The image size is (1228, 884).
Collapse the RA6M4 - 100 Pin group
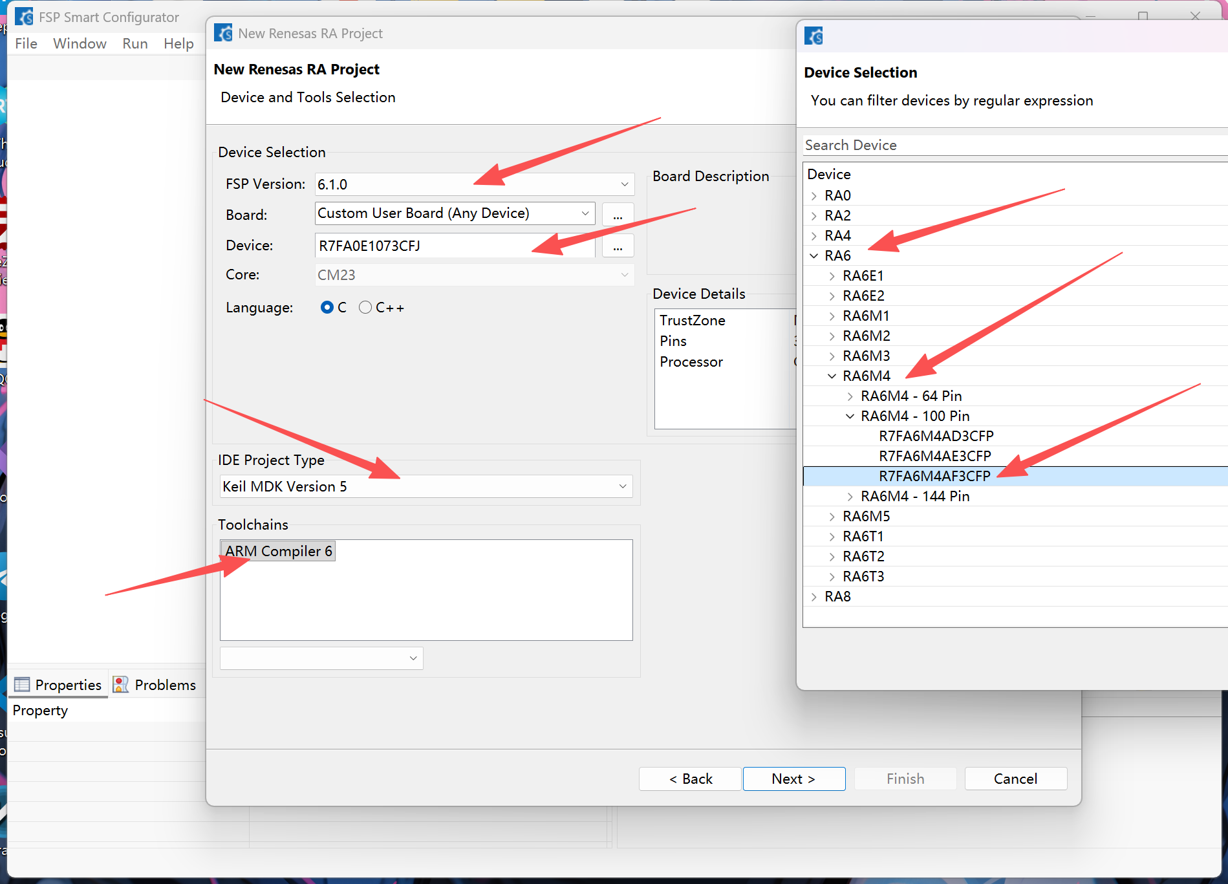click(x=850, y=416)
